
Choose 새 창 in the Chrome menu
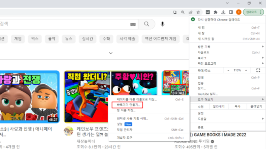227,33
